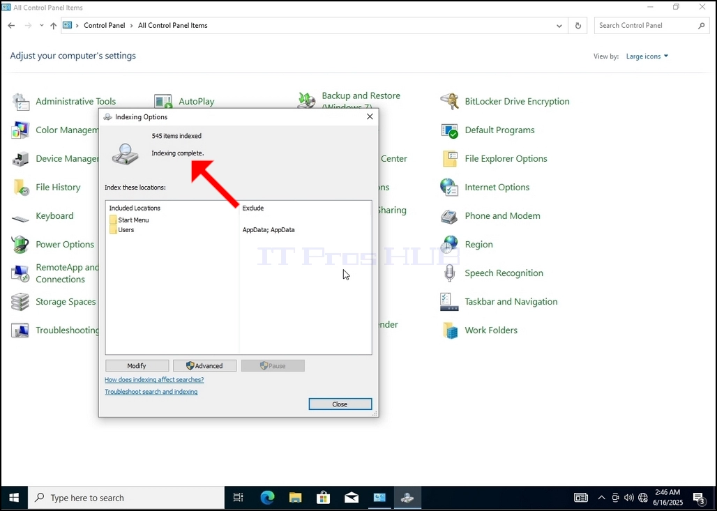Open File Explorer Options icon
Image resolution: width=717 pixels, height=511 pixels.
click(x=449, y=159)
